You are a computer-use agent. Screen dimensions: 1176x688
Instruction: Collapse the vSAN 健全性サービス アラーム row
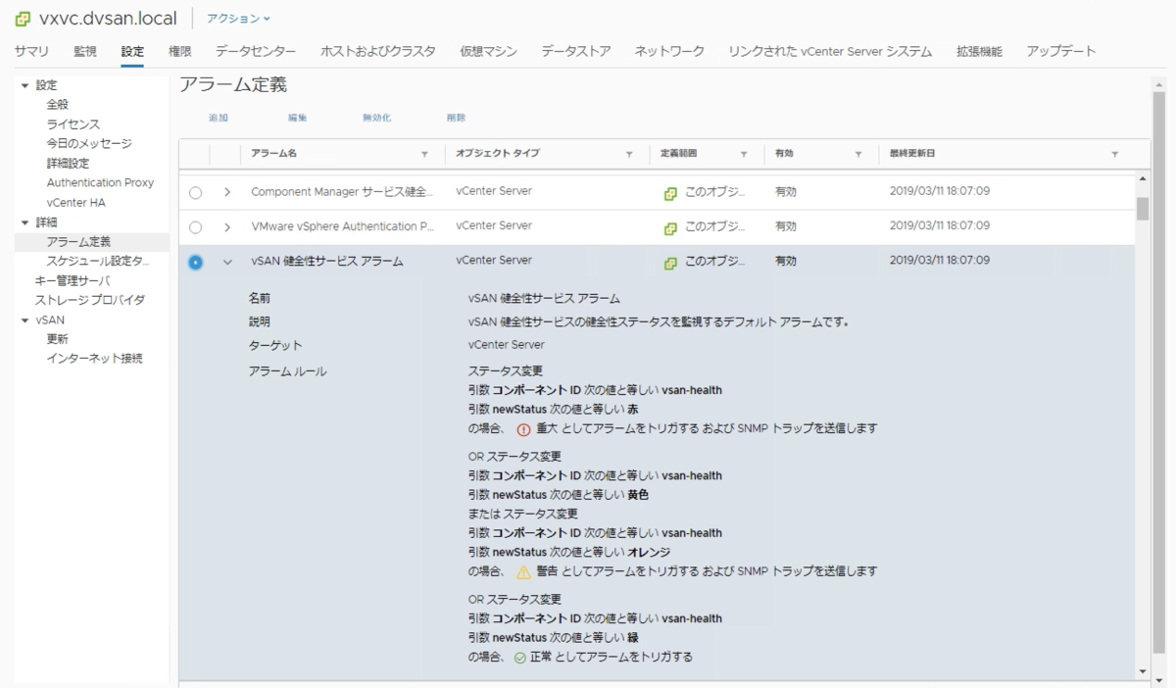(x=227, y=262)
